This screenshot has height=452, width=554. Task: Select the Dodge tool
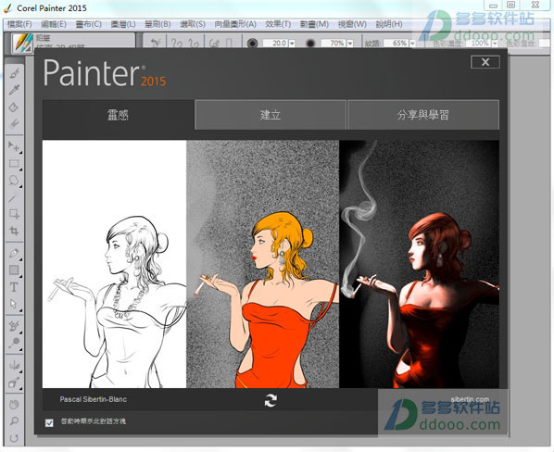pos(14,343)
